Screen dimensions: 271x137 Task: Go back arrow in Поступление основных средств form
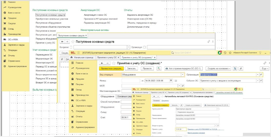[x=62, y=42]
